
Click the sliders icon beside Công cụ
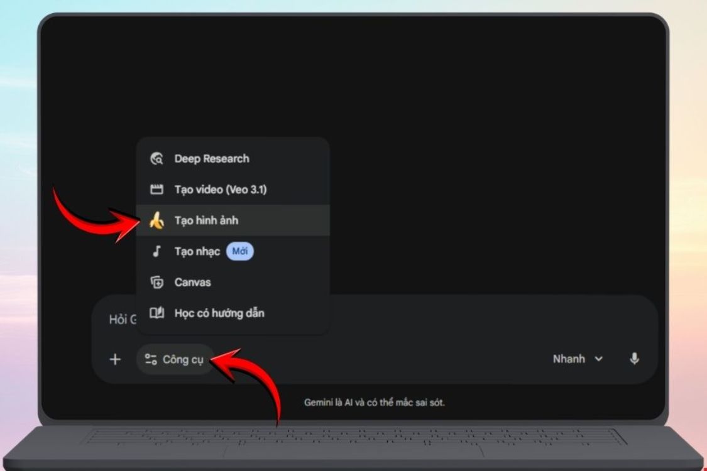pos(150,359)
